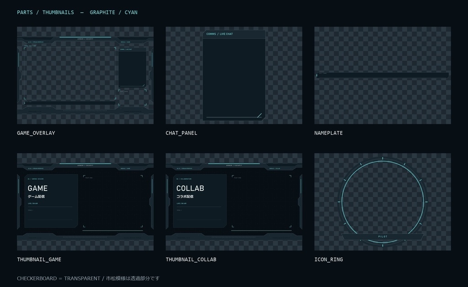Click the PILOT label on the ring
This screenshot has width=468, height=287.
coord(383,236)
